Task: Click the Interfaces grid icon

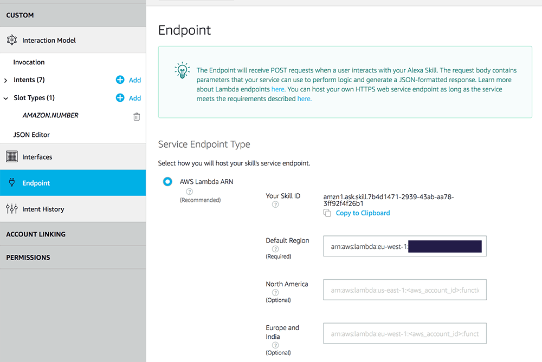Action: 12,157
